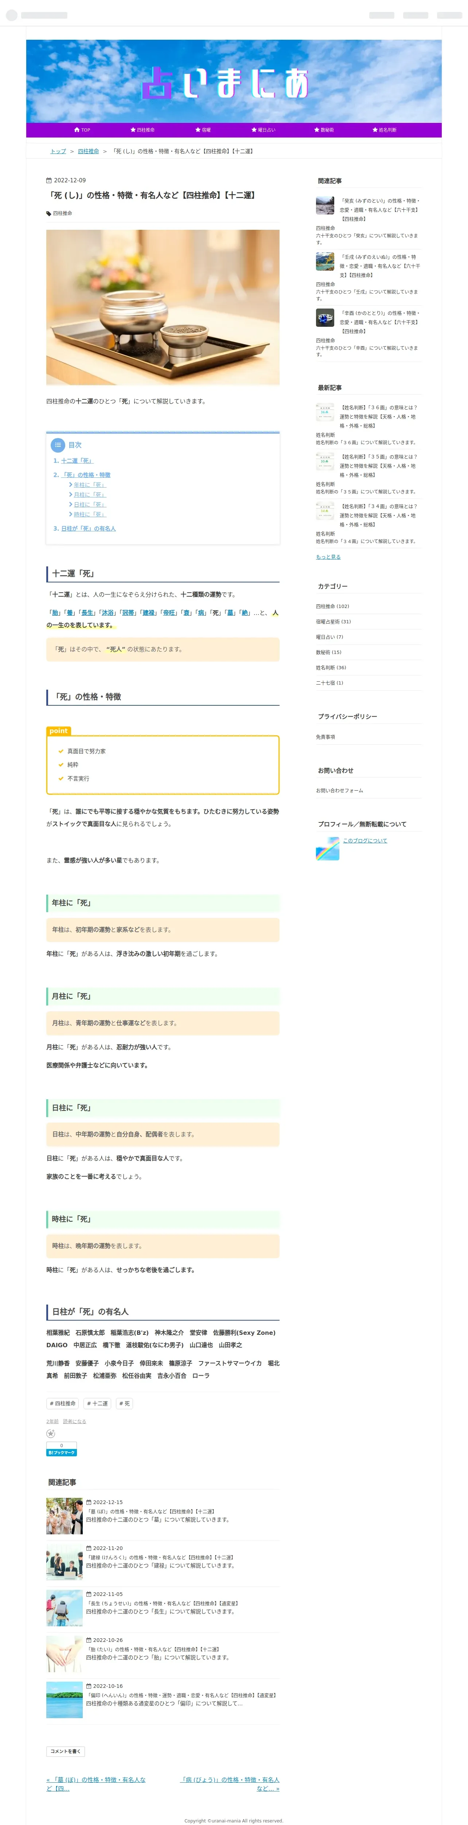Click the rainbow profile image in sidebar

point(327,849)
